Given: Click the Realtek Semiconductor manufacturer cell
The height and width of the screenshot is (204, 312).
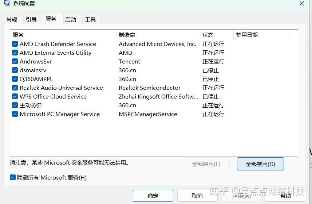Looking at the screenshot, I should click(x=150, y=88).
